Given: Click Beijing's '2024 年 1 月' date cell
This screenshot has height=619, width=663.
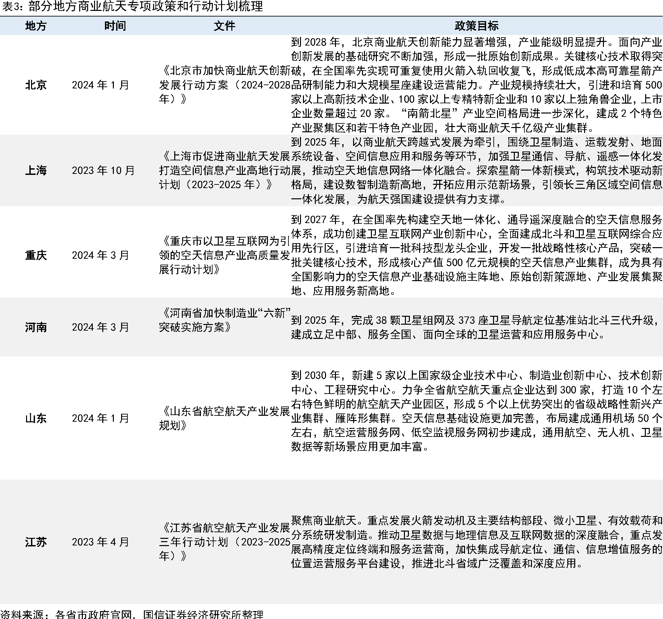Looking at the screenshot, I should (100, 85).
